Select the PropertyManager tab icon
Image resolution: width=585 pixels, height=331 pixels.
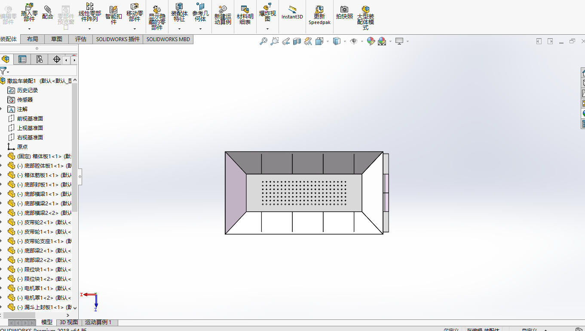pyautogui.click(x=22, y=59)
